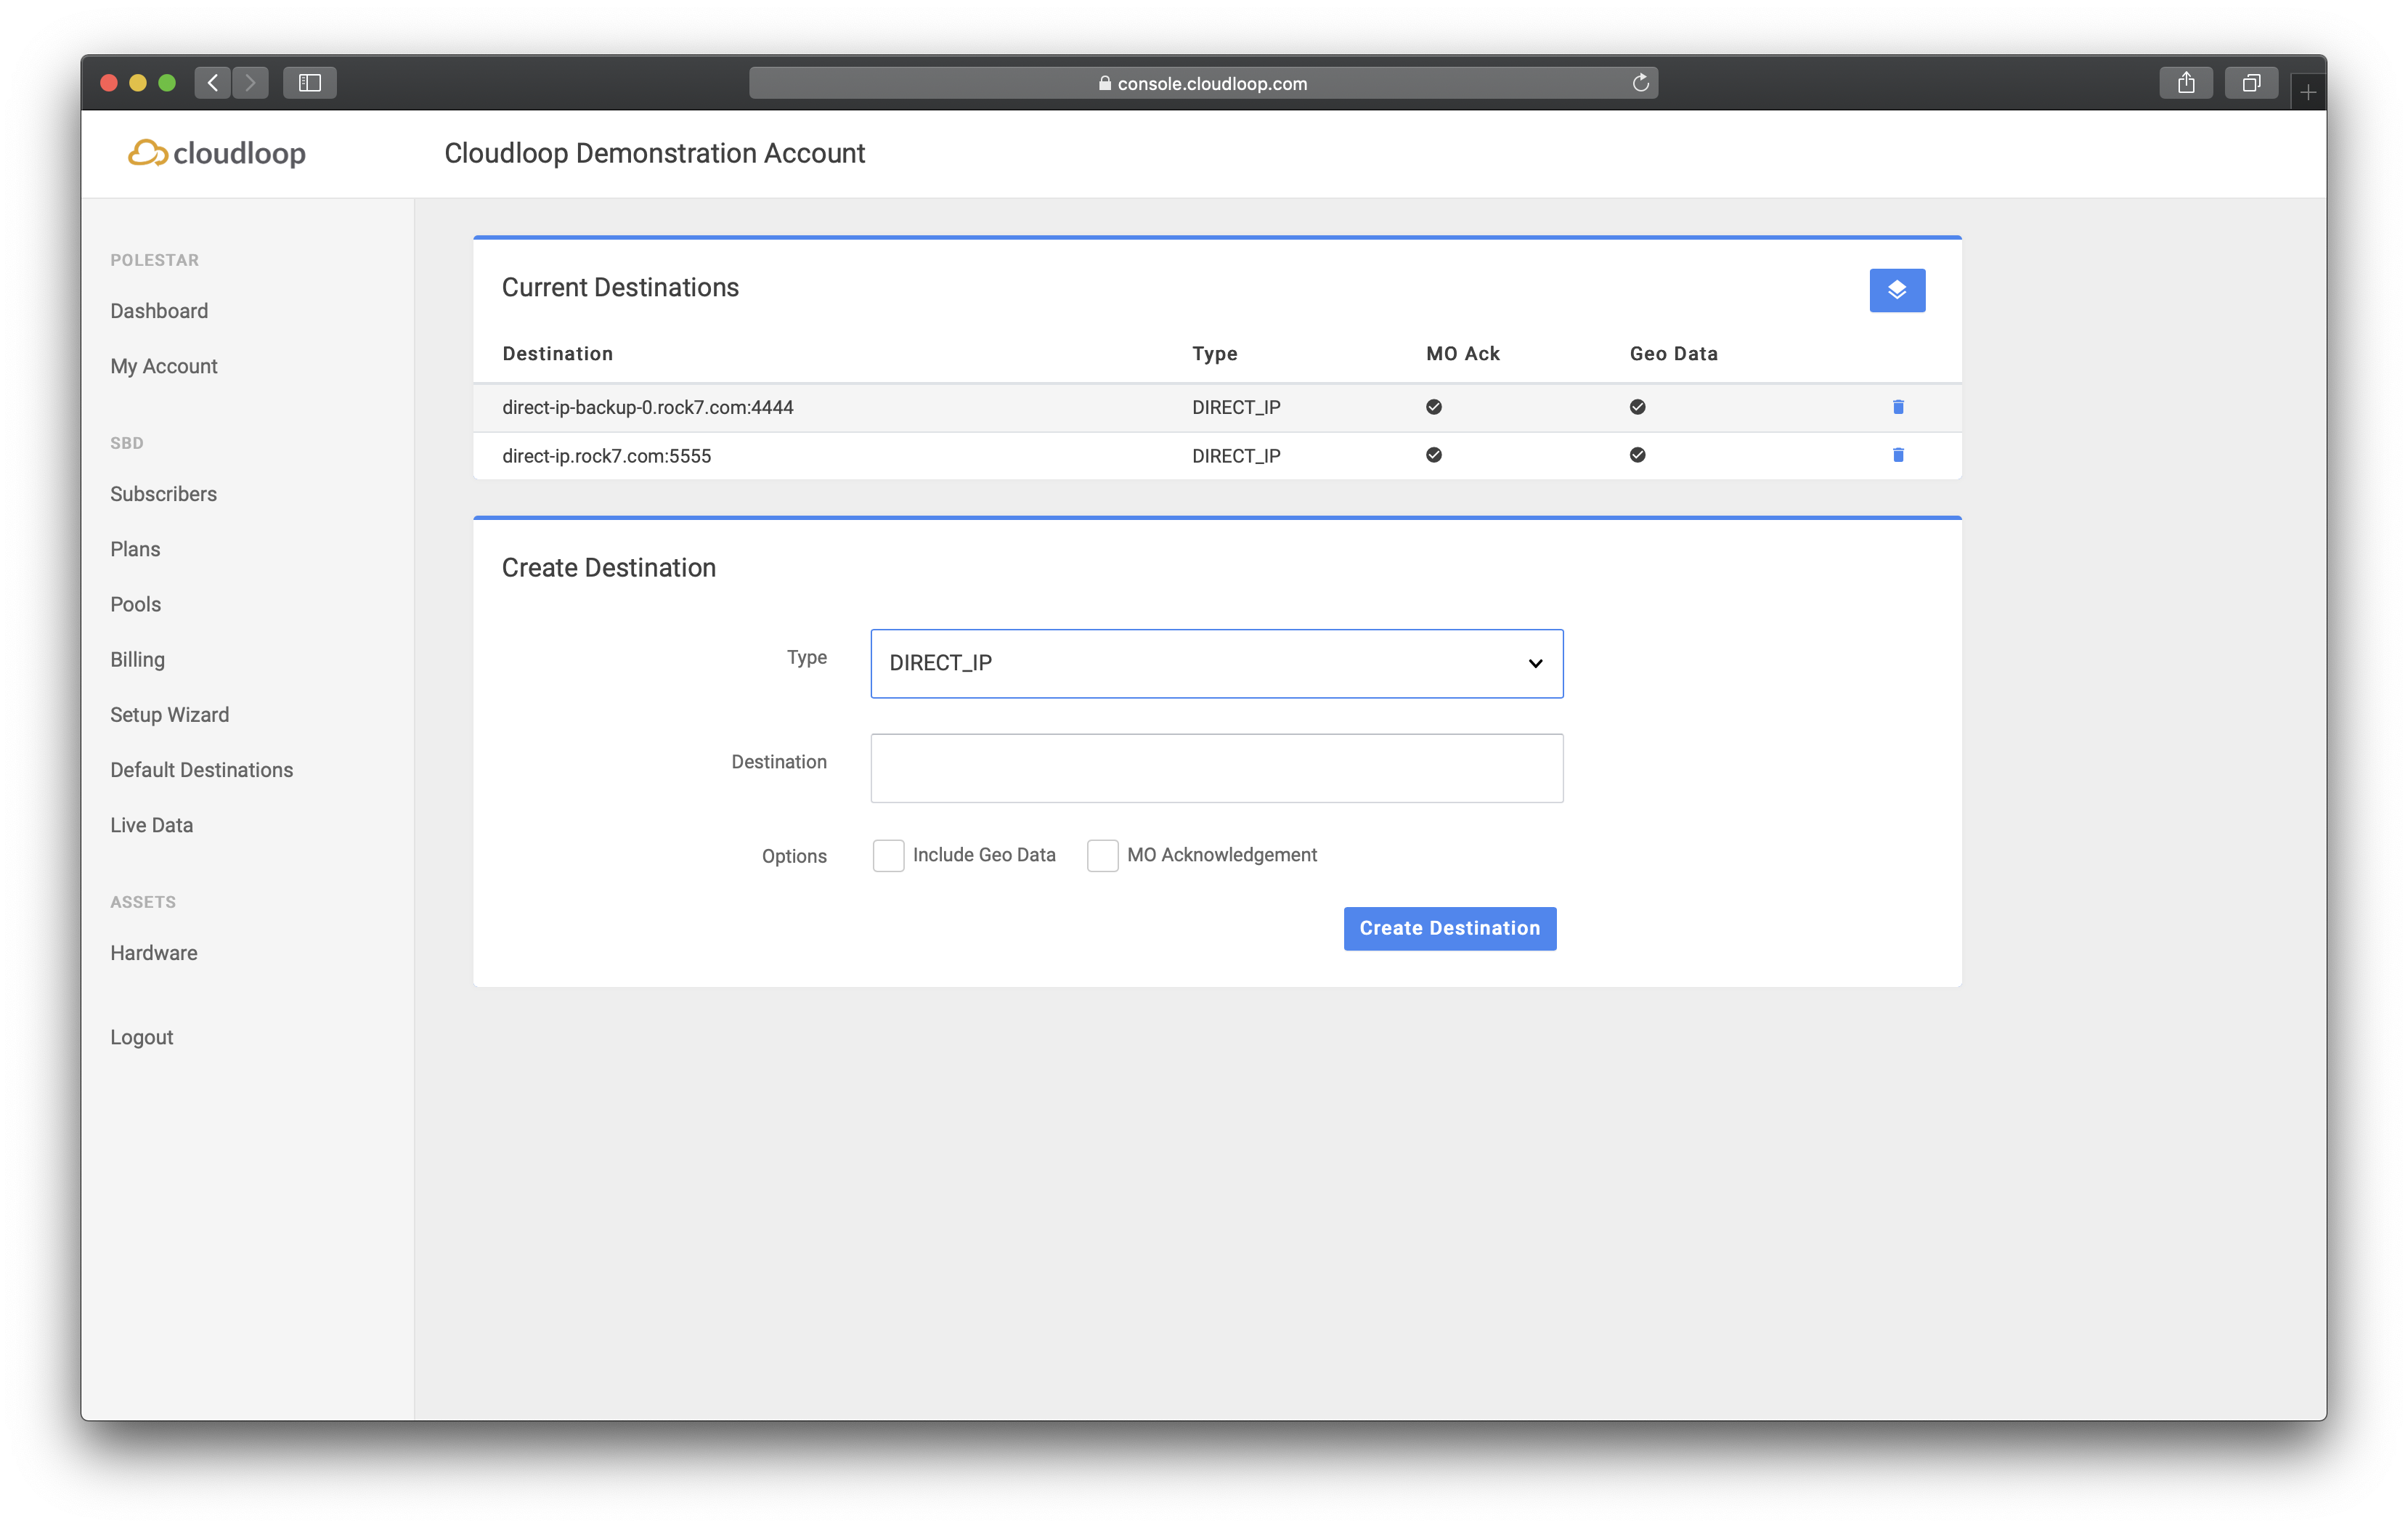Click the blue layers icon button
This screenshot has width=2408, height=1528.
[x=1896, y=290]
